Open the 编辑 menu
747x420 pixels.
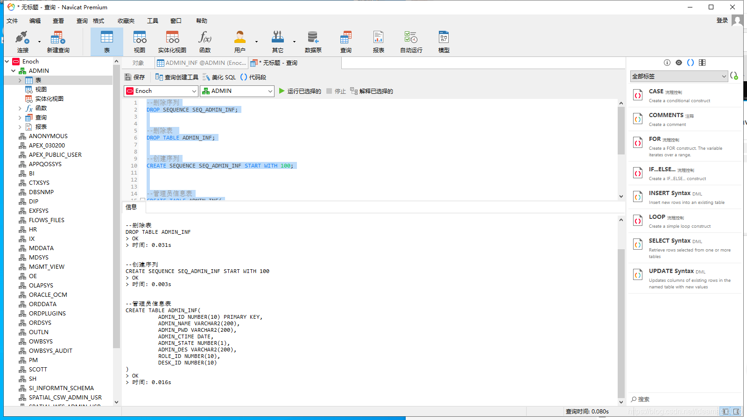pos(35,21)
